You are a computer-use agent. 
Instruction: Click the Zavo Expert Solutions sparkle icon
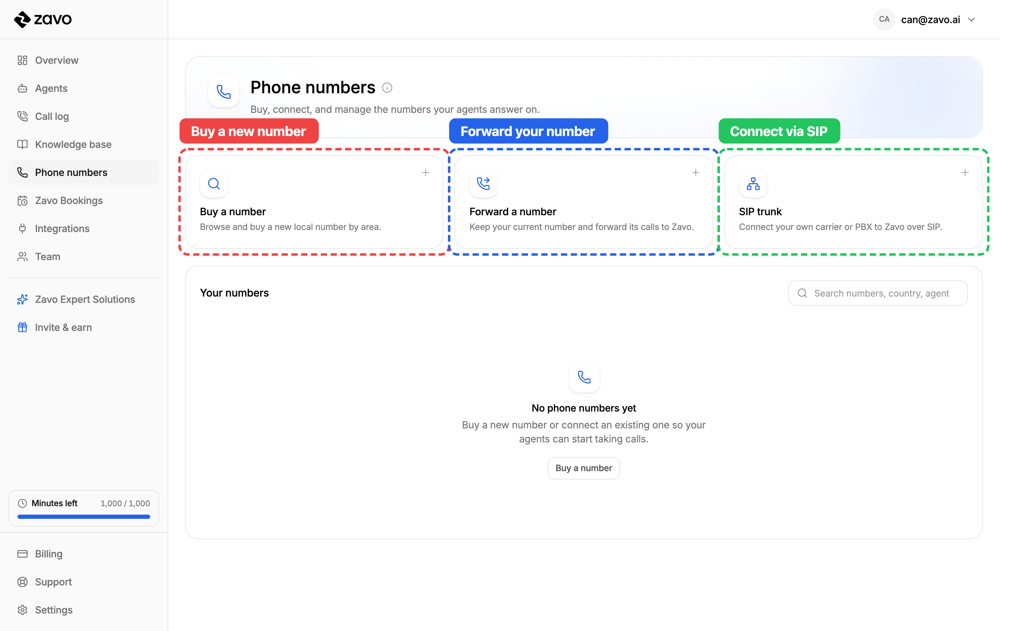[22, 299]
